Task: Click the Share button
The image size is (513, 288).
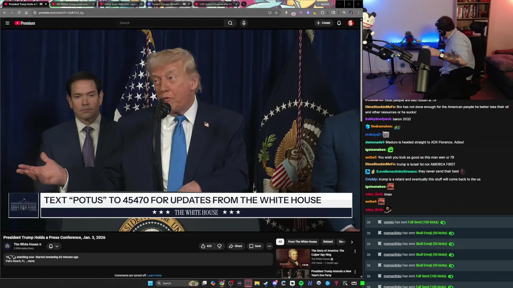Action: tap(236, 246)
